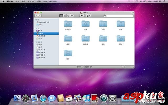The image size is (168, 105).
Task: Click the Finder icon in the Dock
Action: tap(17, 98)
